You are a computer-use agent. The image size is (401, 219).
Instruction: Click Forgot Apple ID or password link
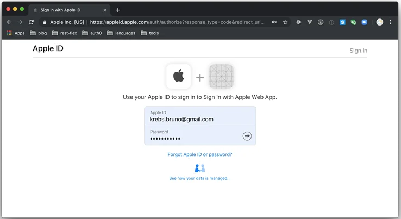(x=200, y=154)
